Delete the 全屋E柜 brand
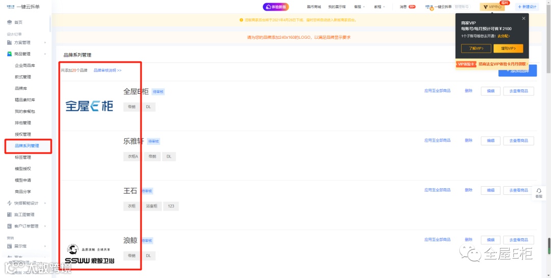Viewport: 551px width, 278px height. 468,91
